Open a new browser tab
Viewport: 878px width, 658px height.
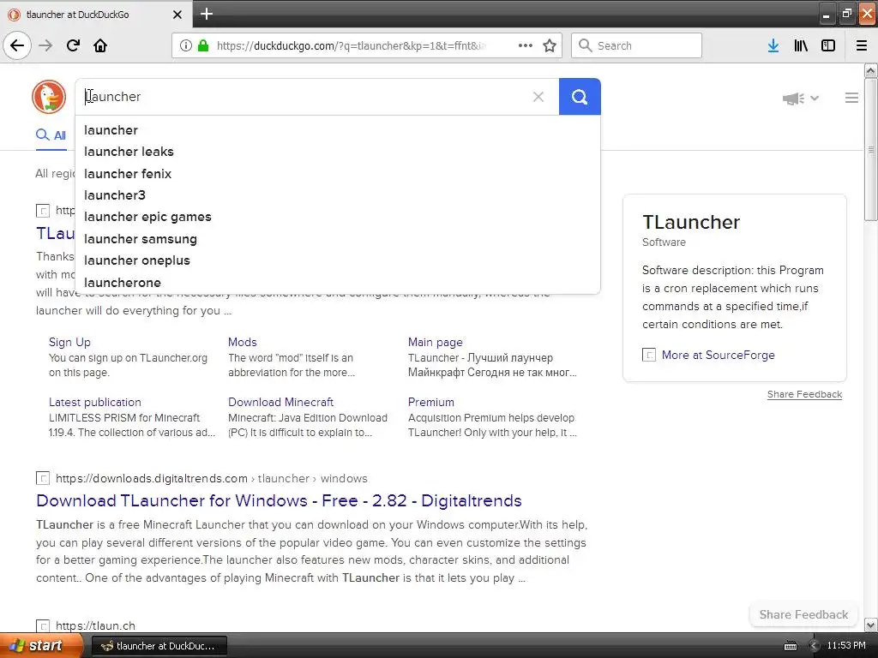pyautogui.click(x=206, y=14)
